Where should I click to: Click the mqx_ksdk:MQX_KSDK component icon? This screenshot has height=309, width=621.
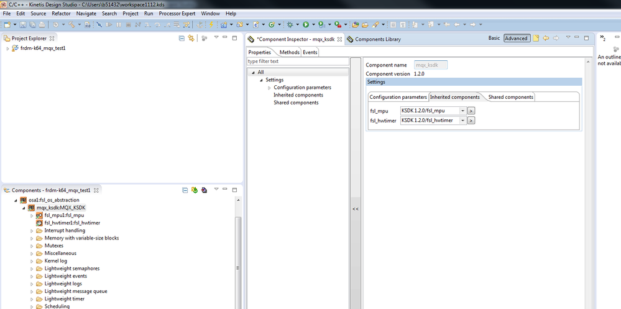click(x=31, y=208)
